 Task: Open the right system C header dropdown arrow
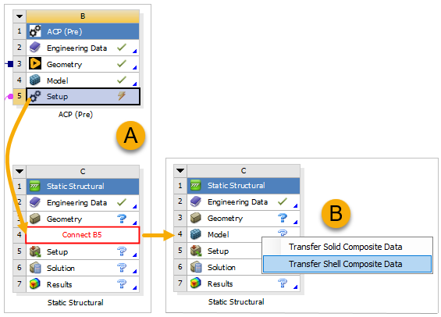tap(180, 171)
